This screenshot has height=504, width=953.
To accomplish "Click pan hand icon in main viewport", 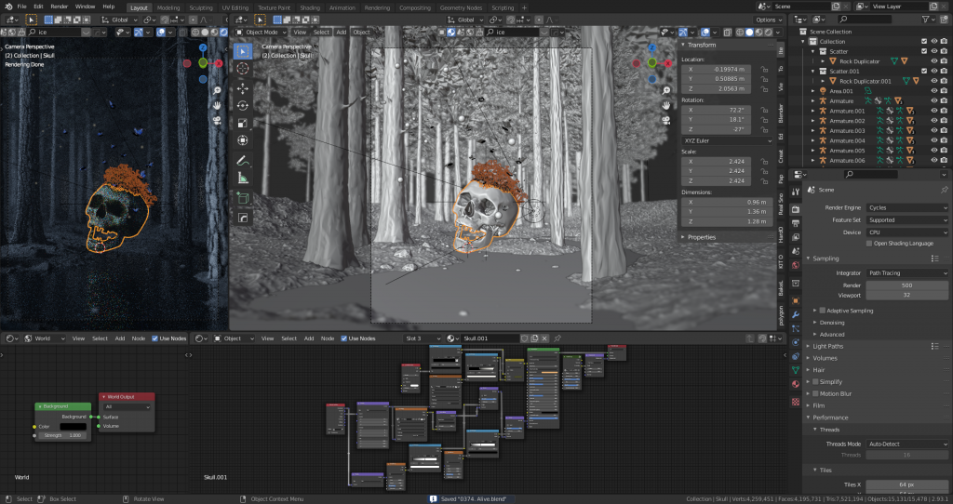I will 666,105.
